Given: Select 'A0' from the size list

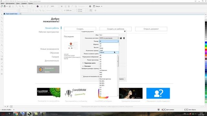Looking at the screenshot, I should (108, 55).
